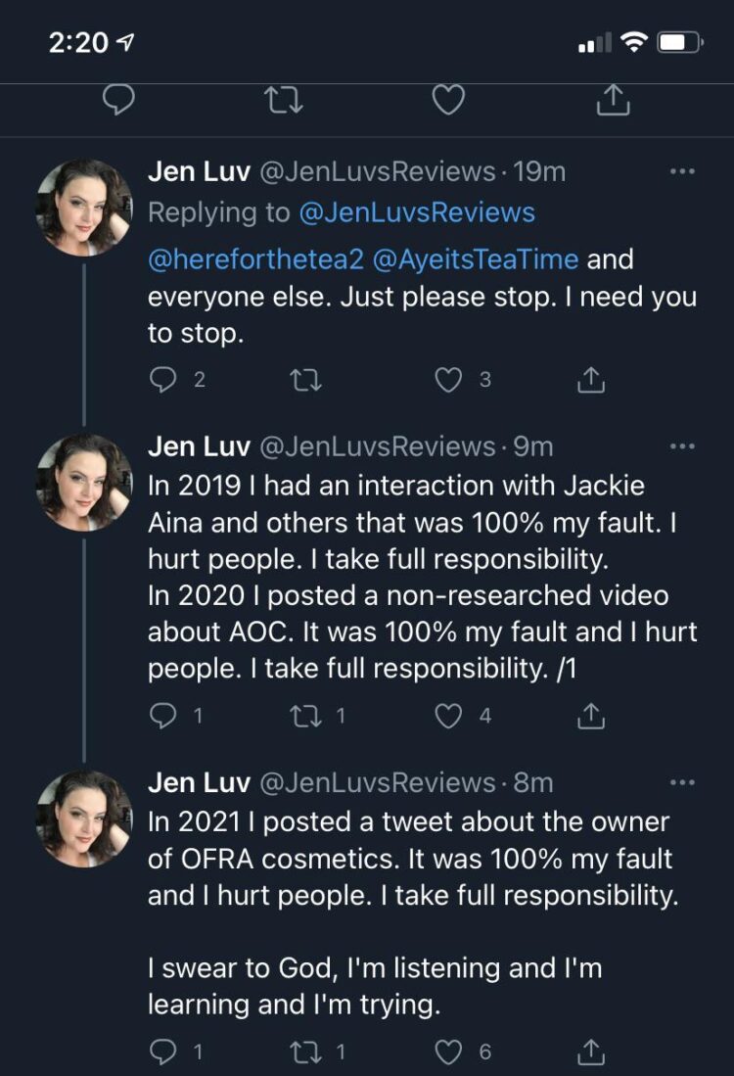Viewport: 734px width, 1076px height.
Task: Tap the share icon on the topmost tweet
Action: click(590, 380)
